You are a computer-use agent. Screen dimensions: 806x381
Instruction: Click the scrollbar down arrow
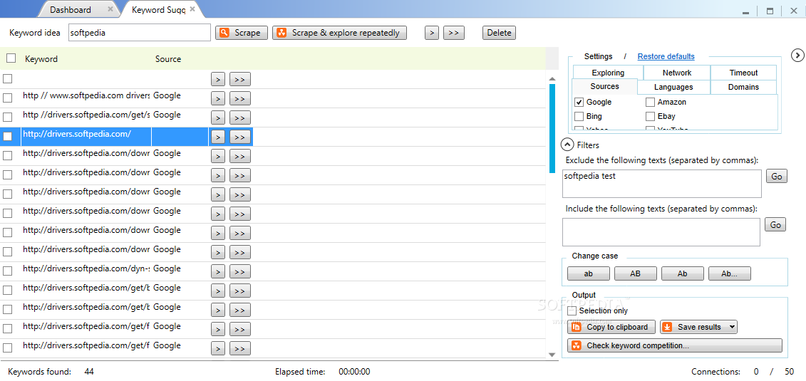(x=552, y=355)
